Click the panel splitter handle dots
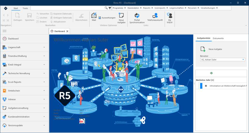 (x=194, y=84)
